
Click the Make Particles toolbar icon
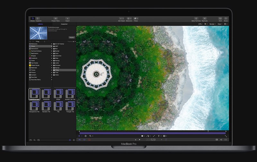coord(196,19)
